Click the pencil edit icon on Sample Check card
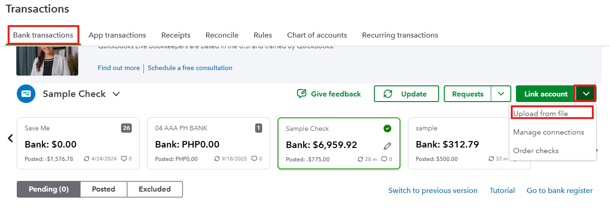Viewport: 610px width, 212px height. click(x=387, y=146)
